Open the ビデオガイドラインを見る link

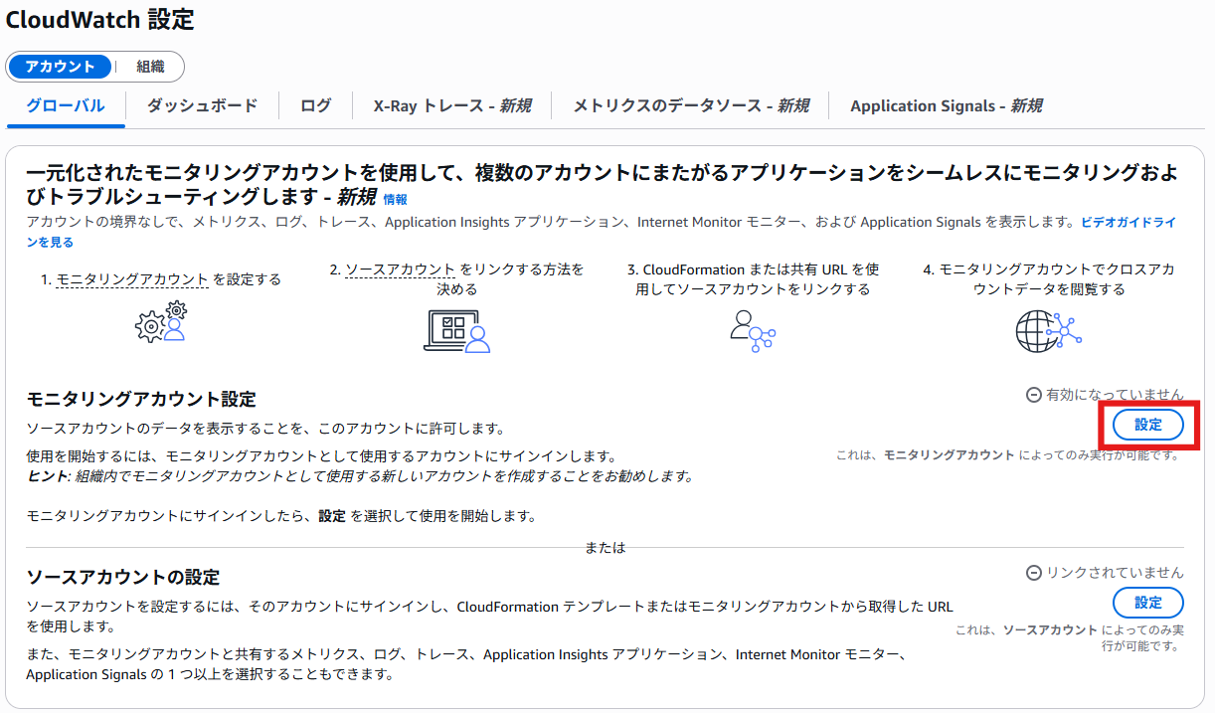click(1128, 223)
